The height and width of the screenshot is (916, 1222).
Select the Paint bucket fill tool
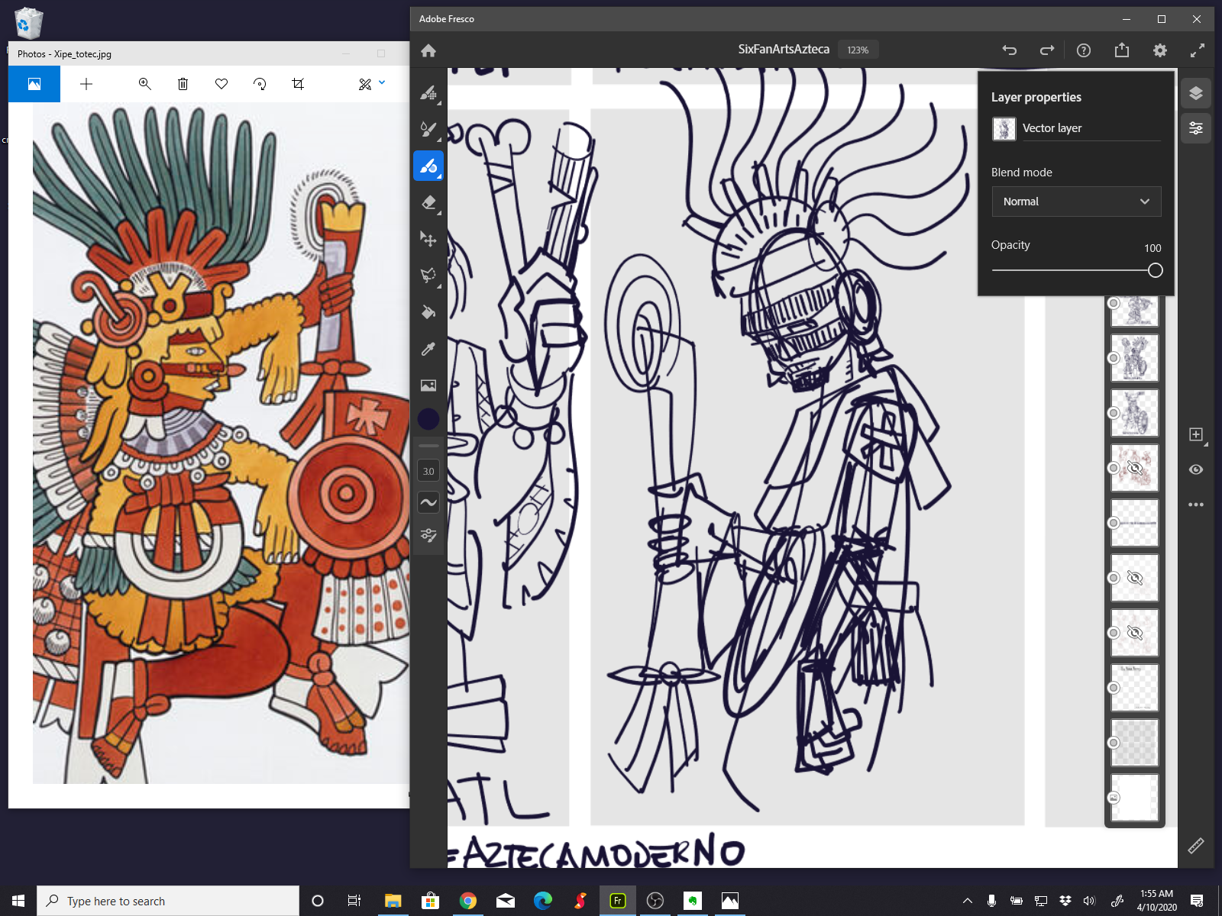(428, 312)
